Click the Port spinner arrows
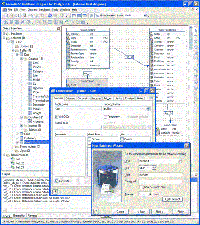This screenshot has width=200, height=225. tap(154, 168)
